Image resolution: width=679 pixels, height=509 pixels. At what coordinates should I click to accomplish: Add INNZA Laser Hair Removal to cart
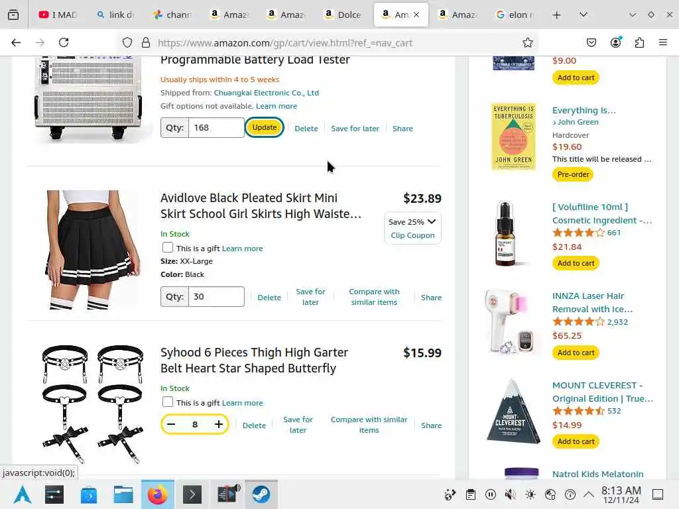(x=576, y=353)
